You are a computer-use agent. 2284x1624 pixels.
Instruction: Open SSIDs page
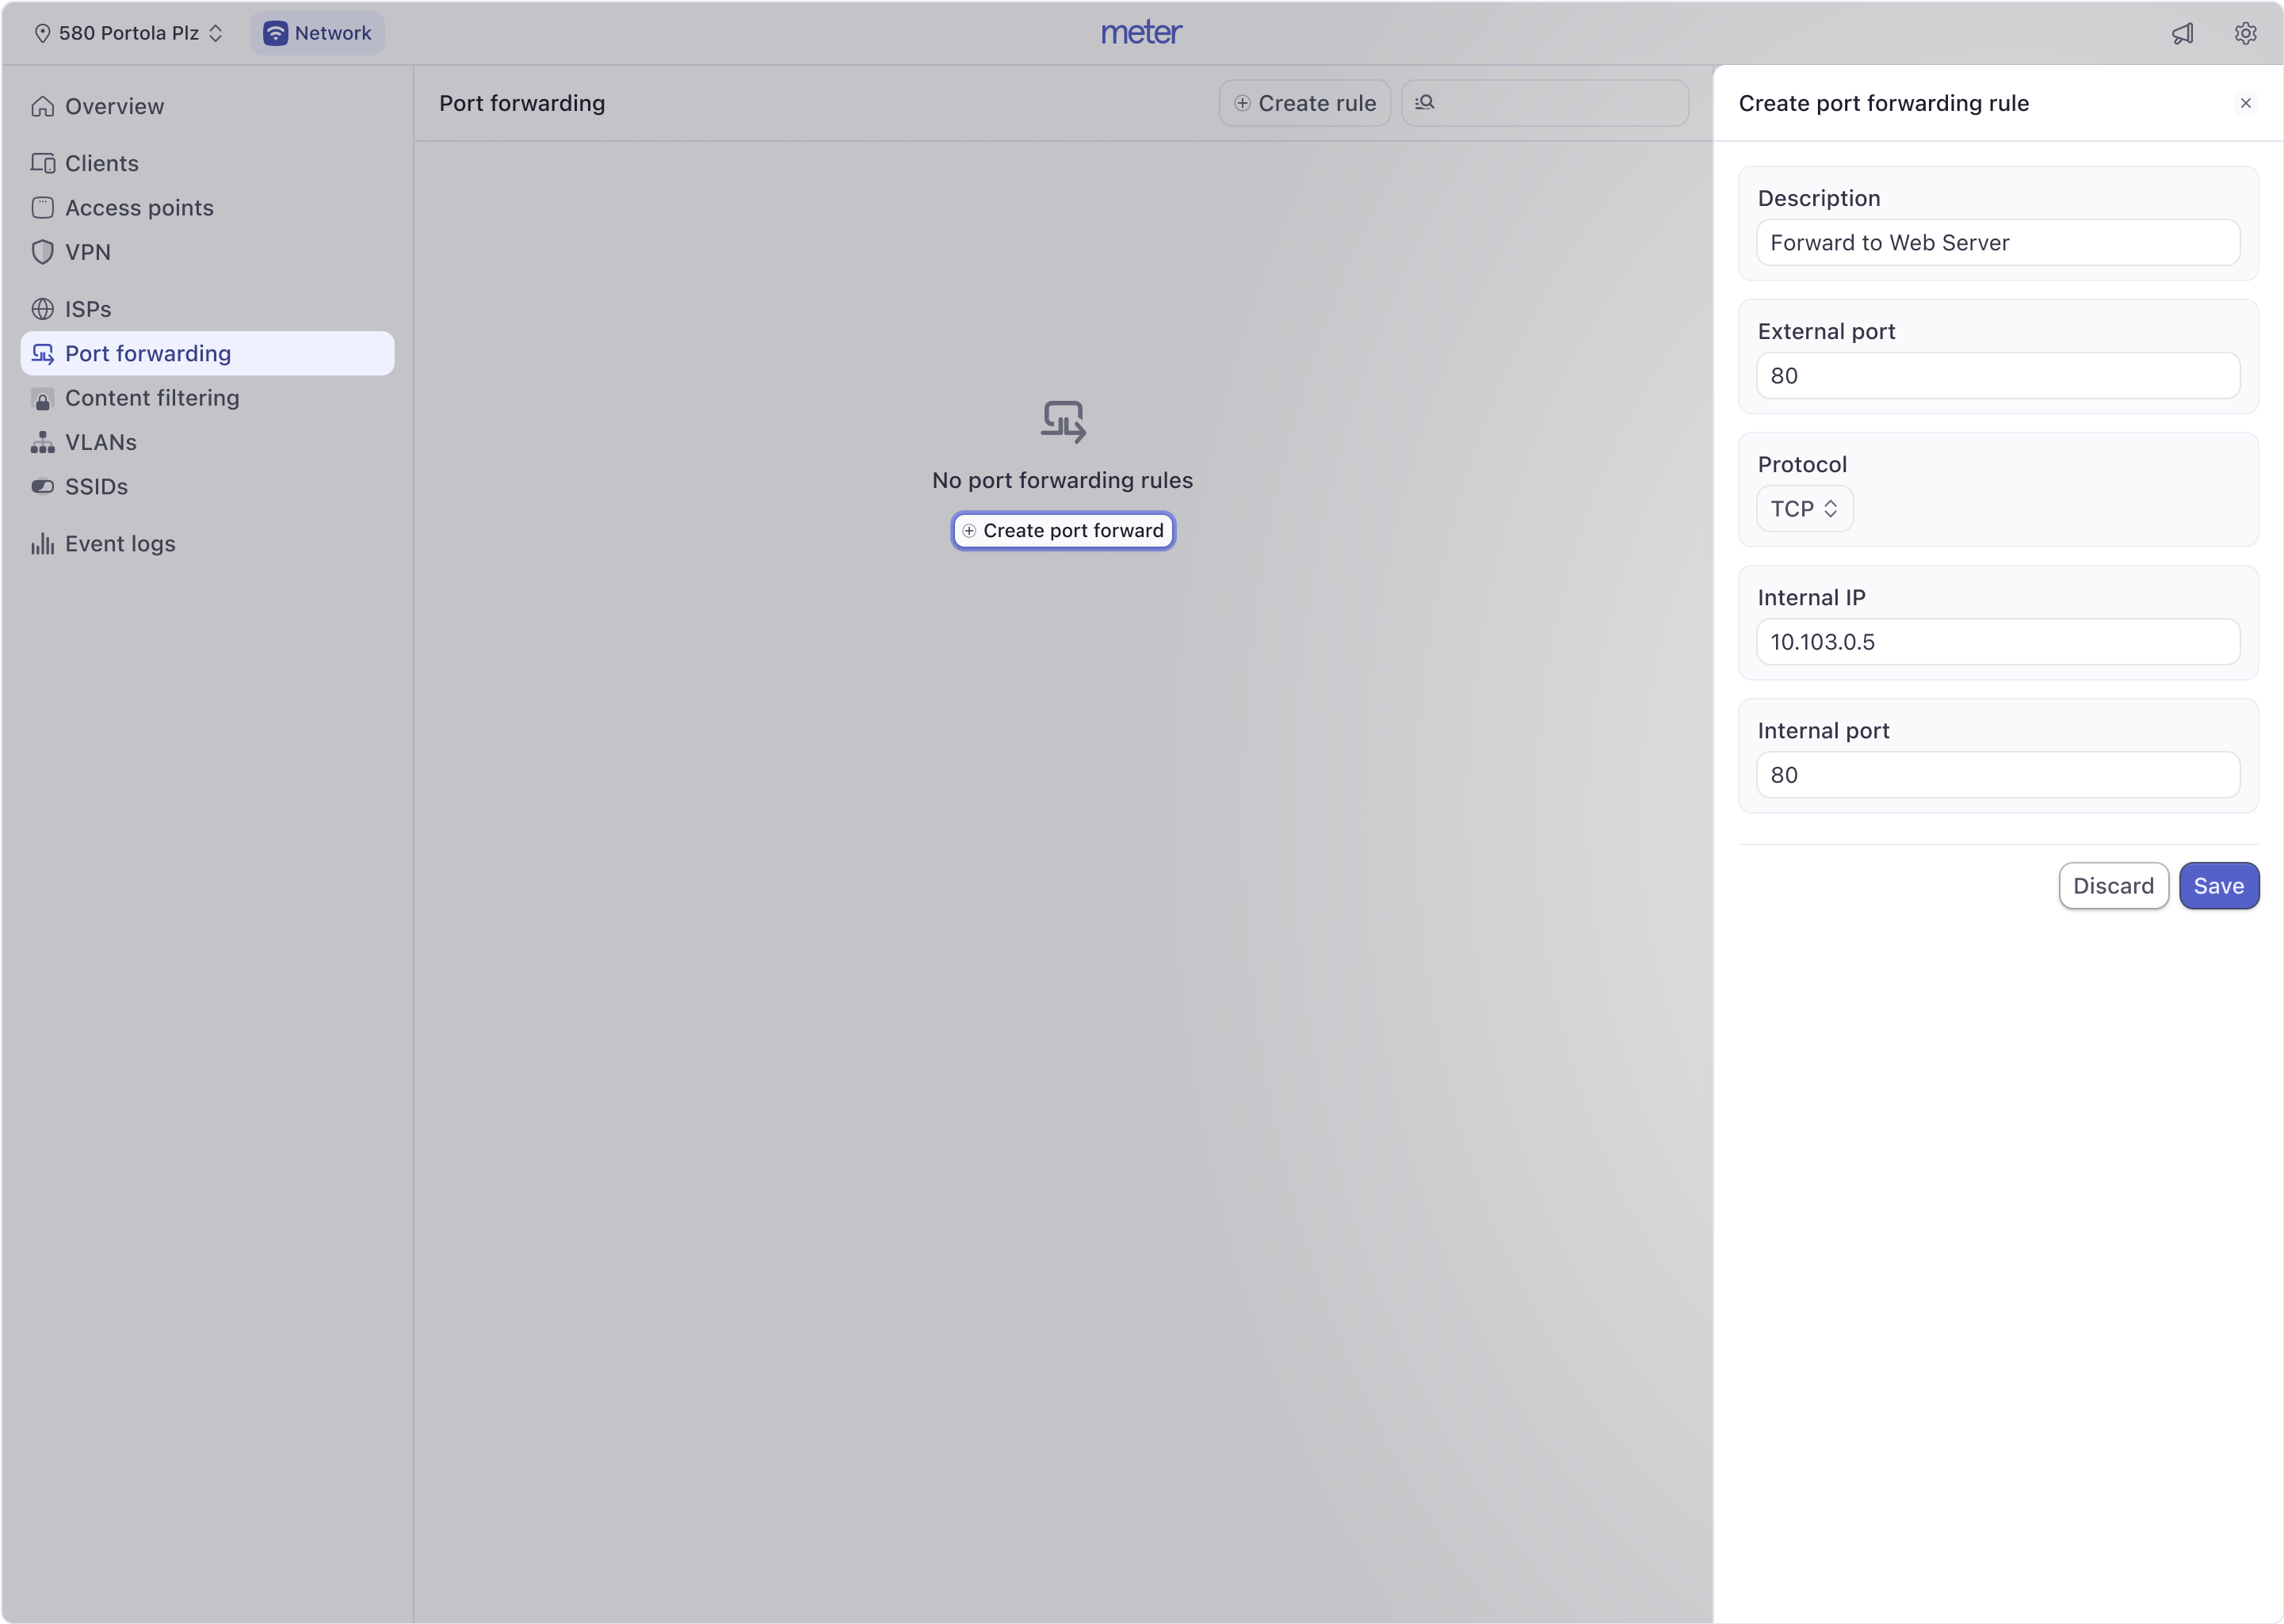[x=207, y=487]
